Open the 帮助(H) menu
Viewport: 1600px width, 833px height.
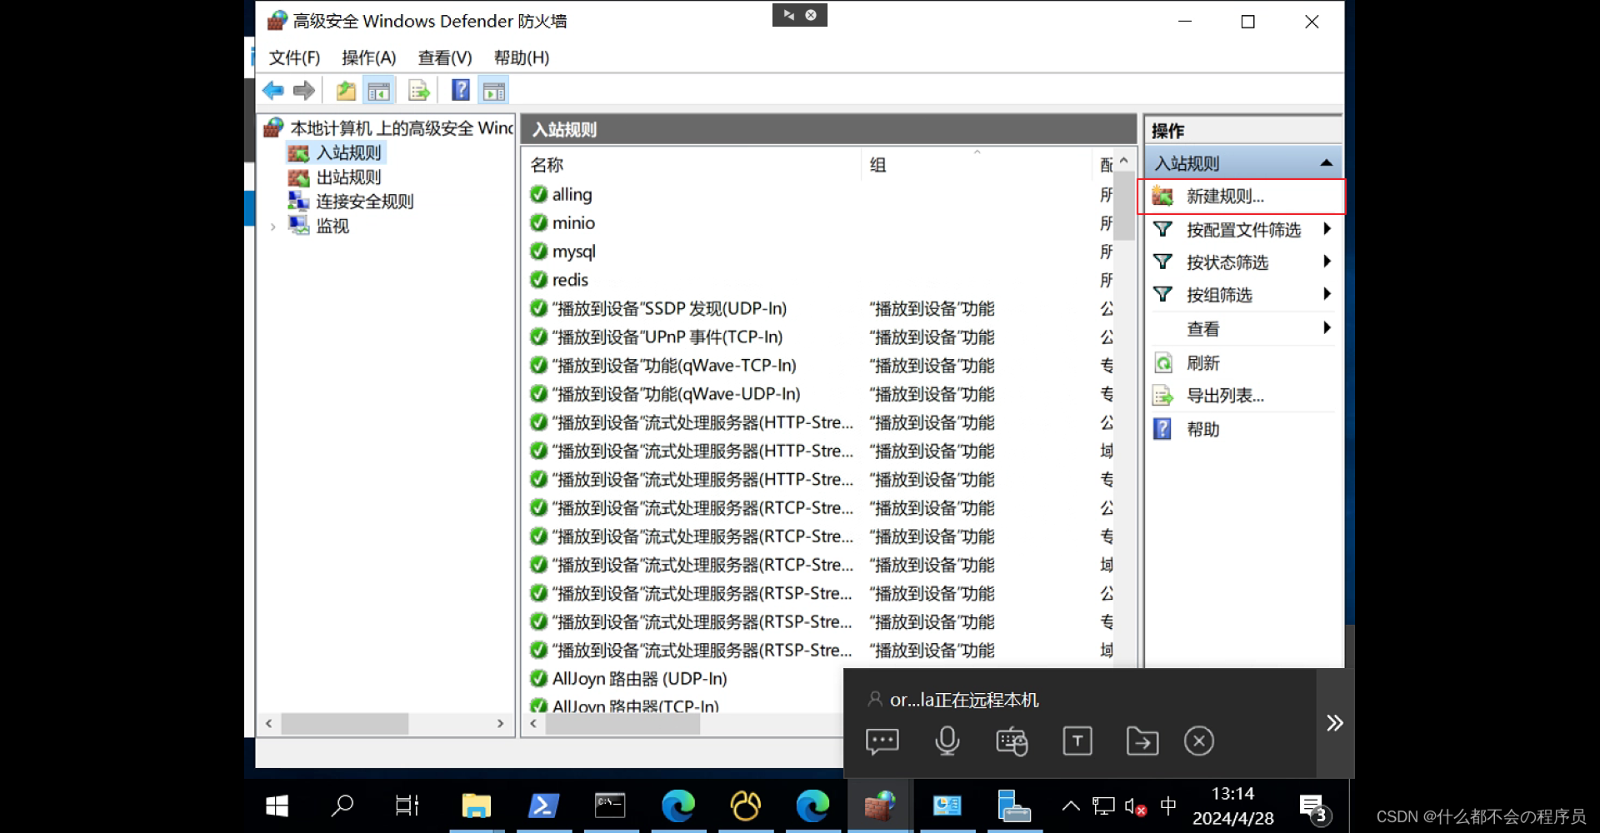click(522, 57)
